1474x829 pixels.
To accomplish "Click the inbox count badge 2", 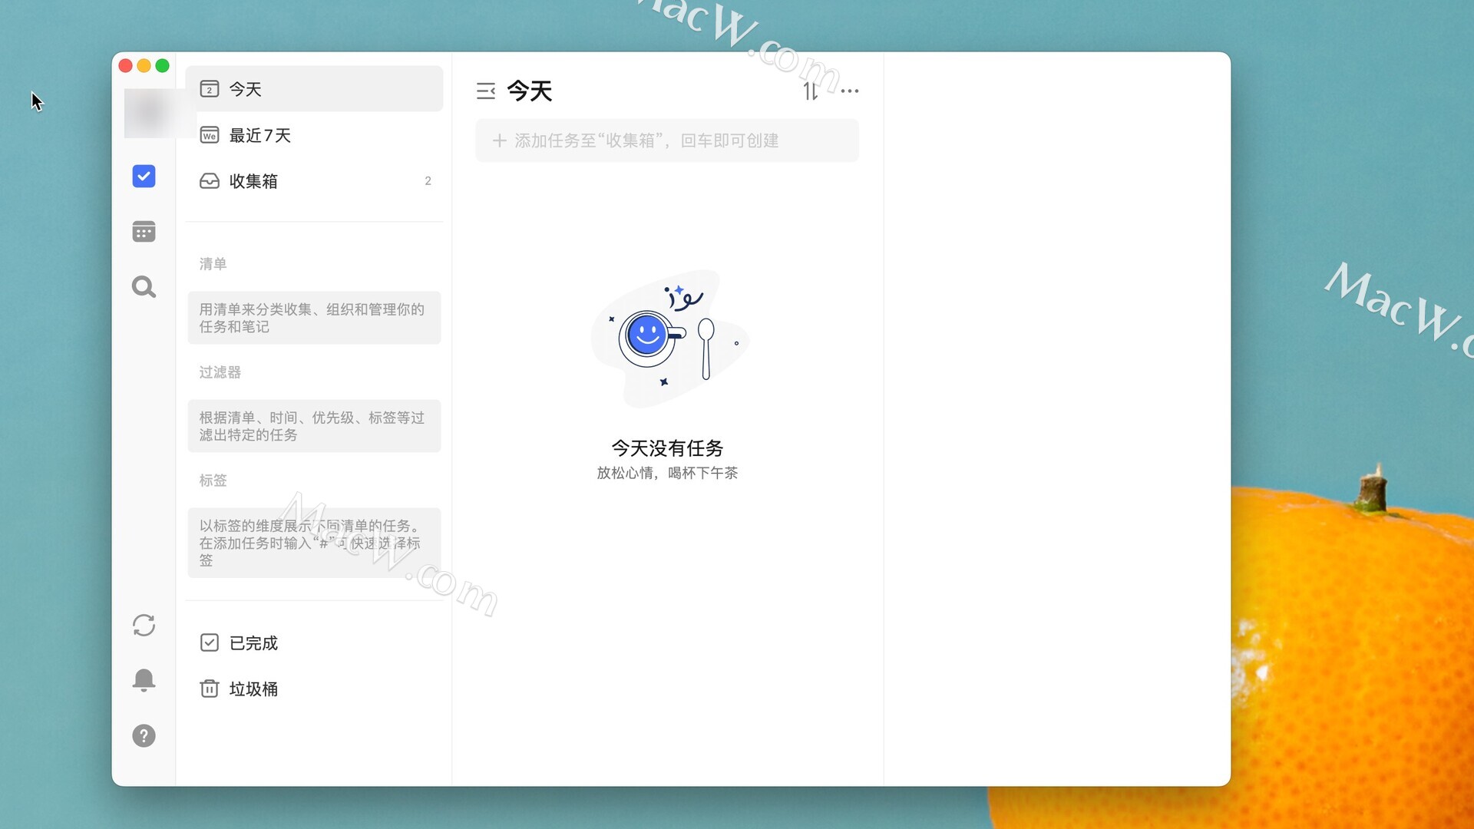I will click(x=428, y=181).
